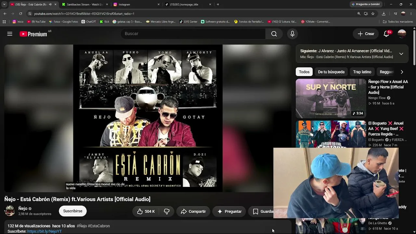This screenshot has height=234, width=416.
Task: Open the browser zoom magnifier icon
Action: coord(359,14)
